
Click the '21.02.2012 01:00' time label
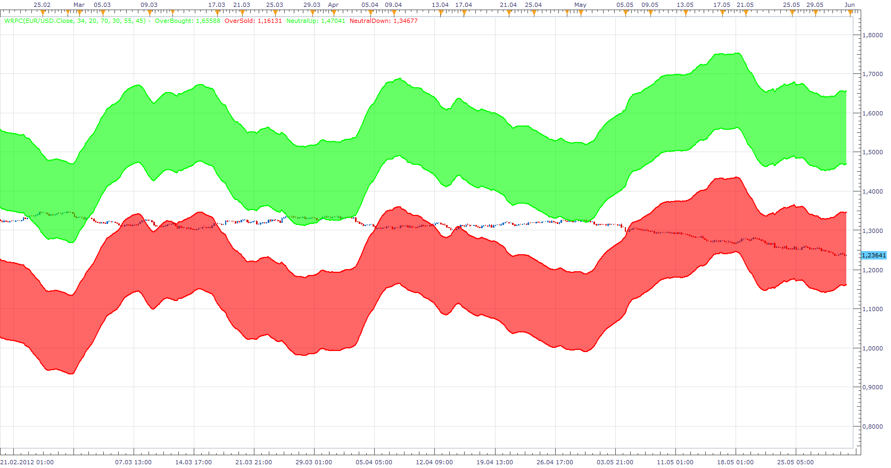pos(27,462)
